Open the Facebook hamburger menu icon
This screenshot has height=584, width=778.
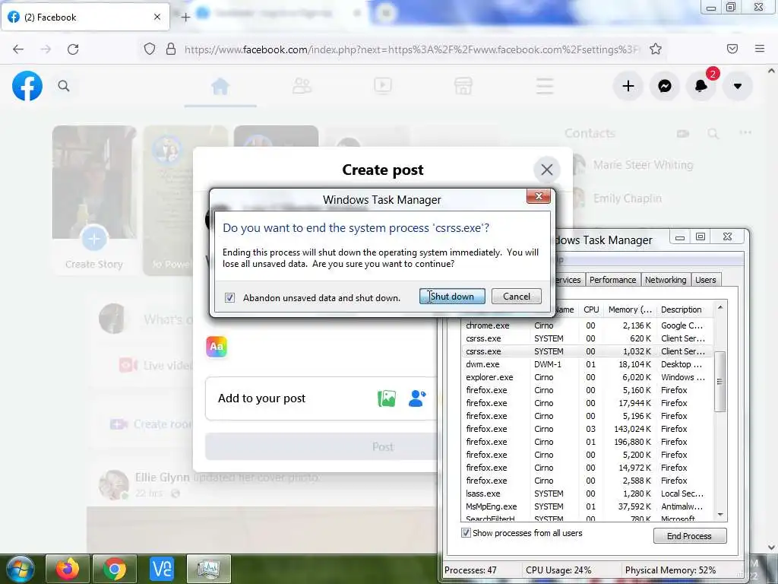pos(544,86)
